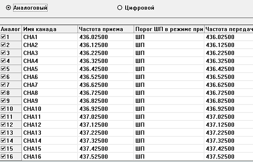Select the CHA3 channel name cell
The height and width of the screenshot is (162, 253).
click(x=50, y=53)
